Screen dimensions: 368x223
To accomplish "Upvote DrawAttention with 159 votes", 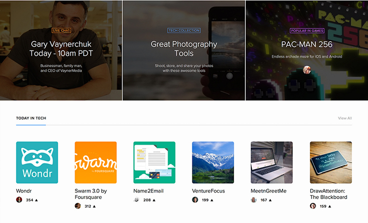I will pos(330,206).
